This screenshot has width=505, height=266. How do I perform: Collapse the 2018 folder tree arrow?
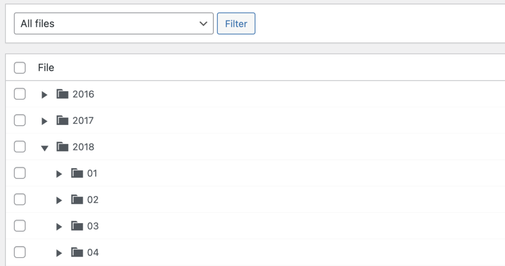pos(44,148)
